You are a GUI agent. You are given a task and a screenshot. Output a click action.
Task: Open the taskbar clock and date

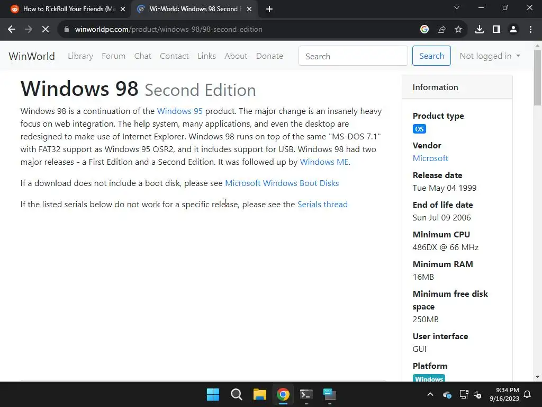(504, 394)
